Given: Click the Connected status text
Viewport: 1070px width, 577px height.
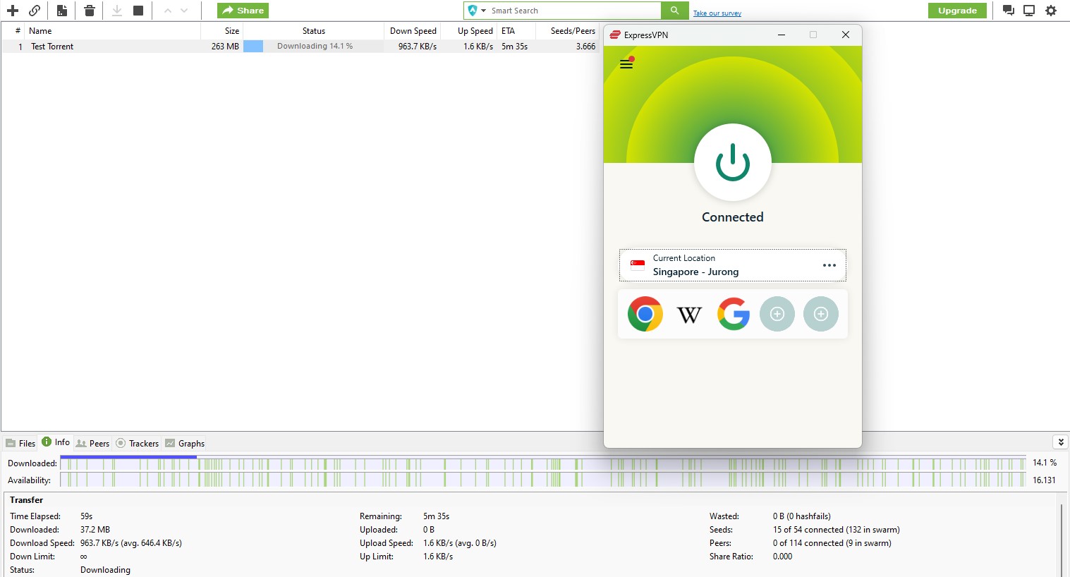Looking at the screenshot, I should click(732, 217).
